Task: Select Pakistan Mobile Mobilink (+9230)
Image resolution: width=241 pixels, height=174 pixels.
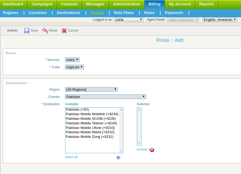Action: (92, 114)
